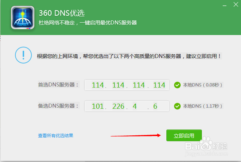The height and width of the screenshot is (162, 241).
Task: Minimize the 360 DNS优选 window
Action: click(225, 5)
